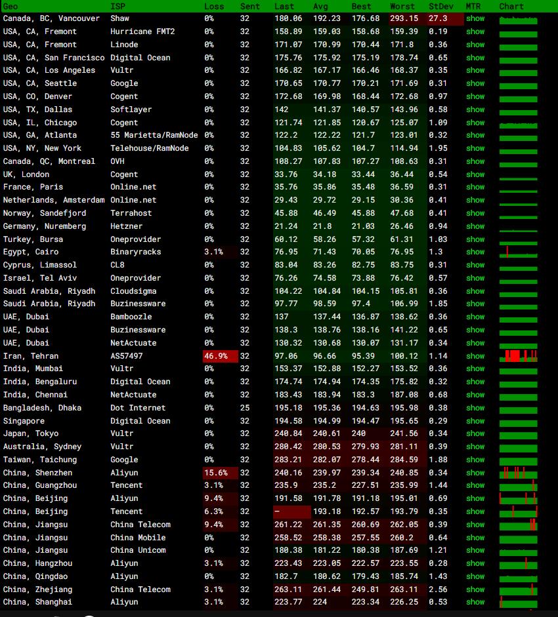Show MTR for Seattle Google row
558x617 pixels.
(475, 83)
